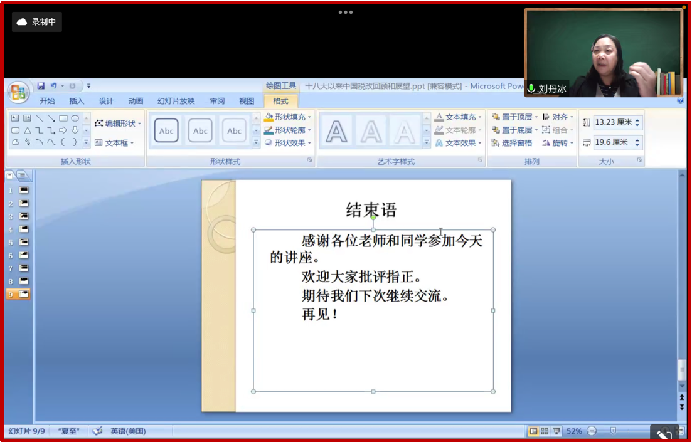Open the 插入 ribbon tab
Screen dimensions: 692x442
click(x=77, y=101)
